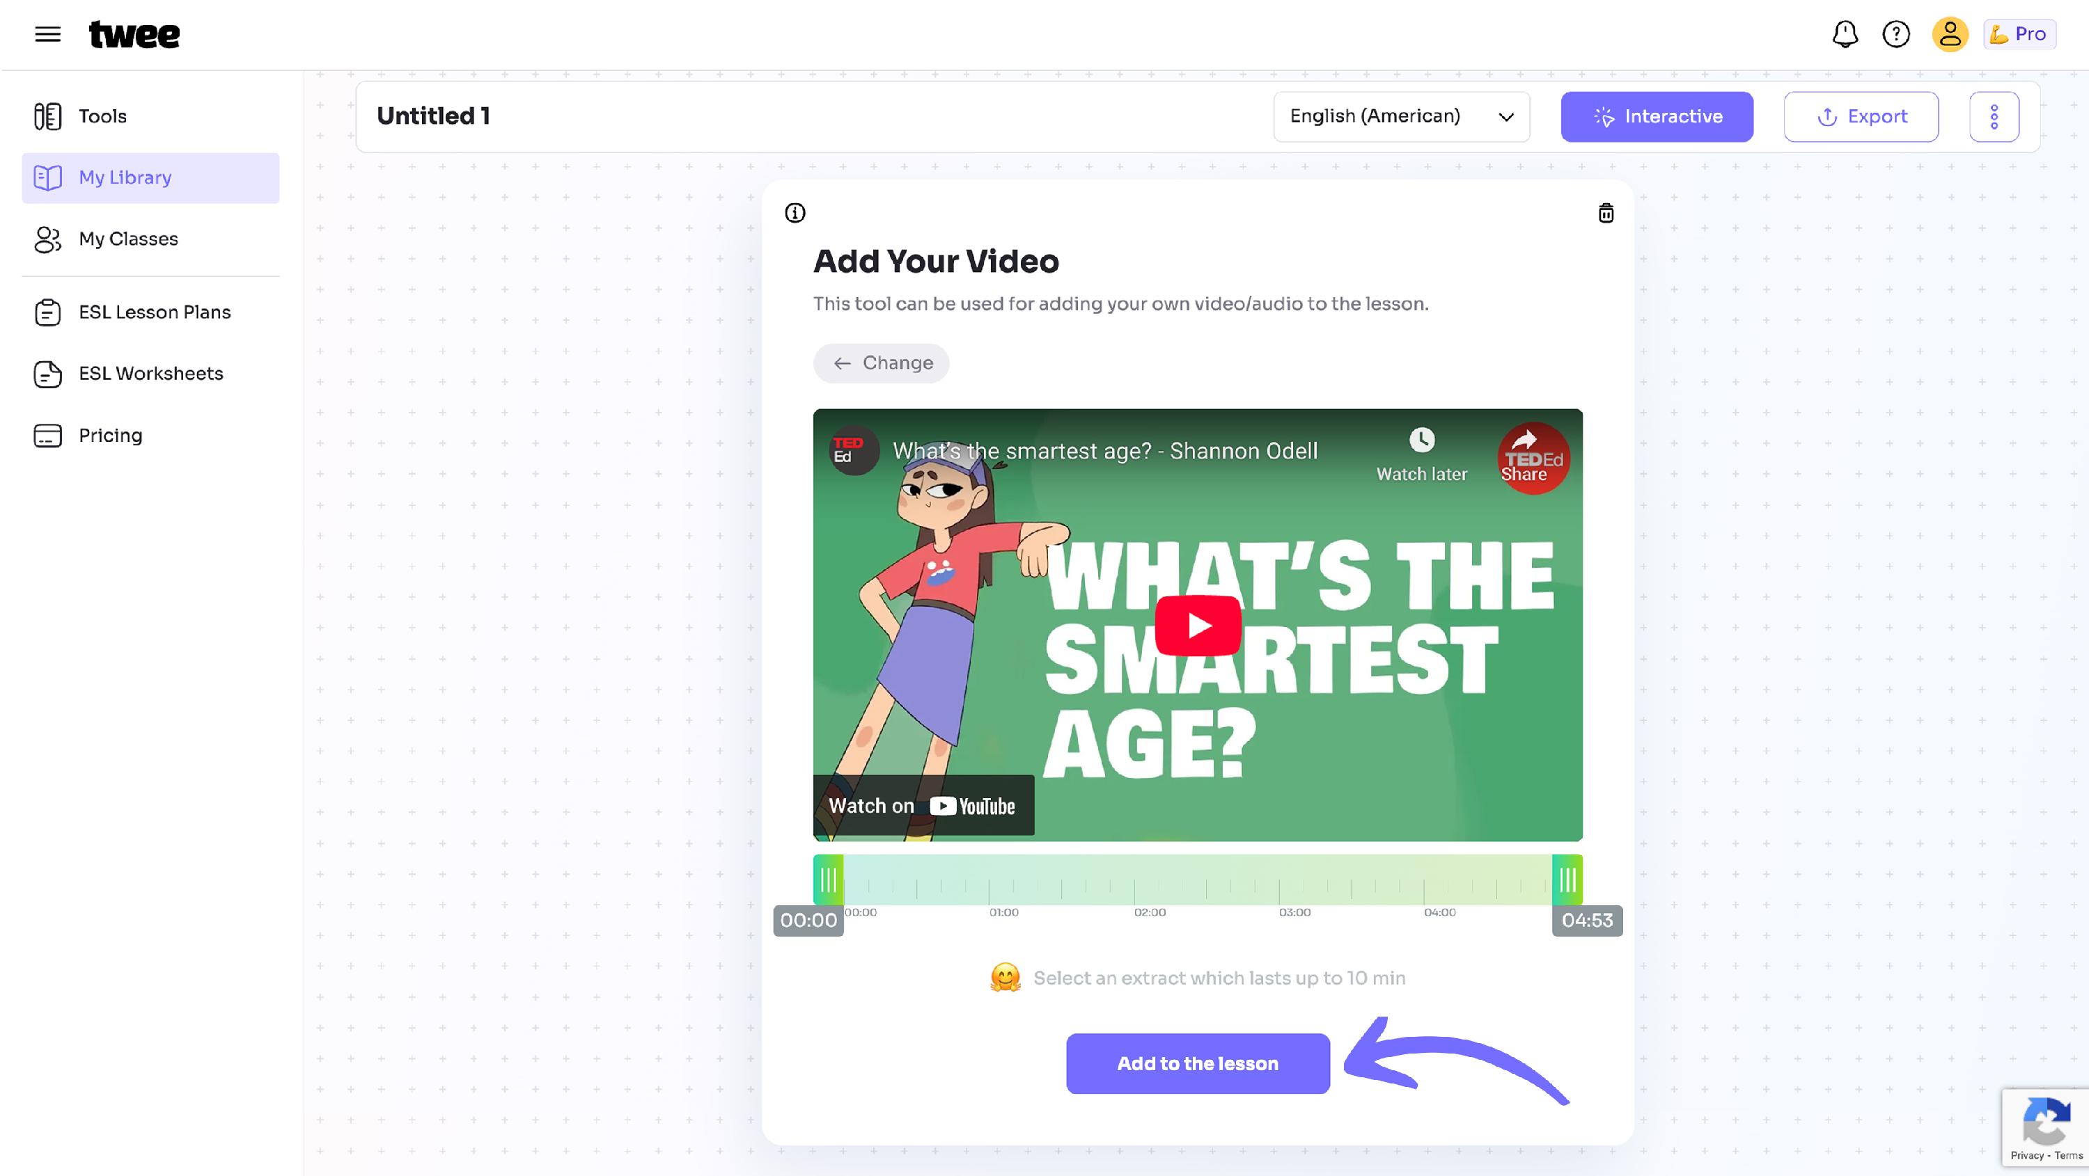The height and width of the screenshot is (1176, 2089).
Task: Open the English (American) language dropdown
Action: tap(1401, 117)
